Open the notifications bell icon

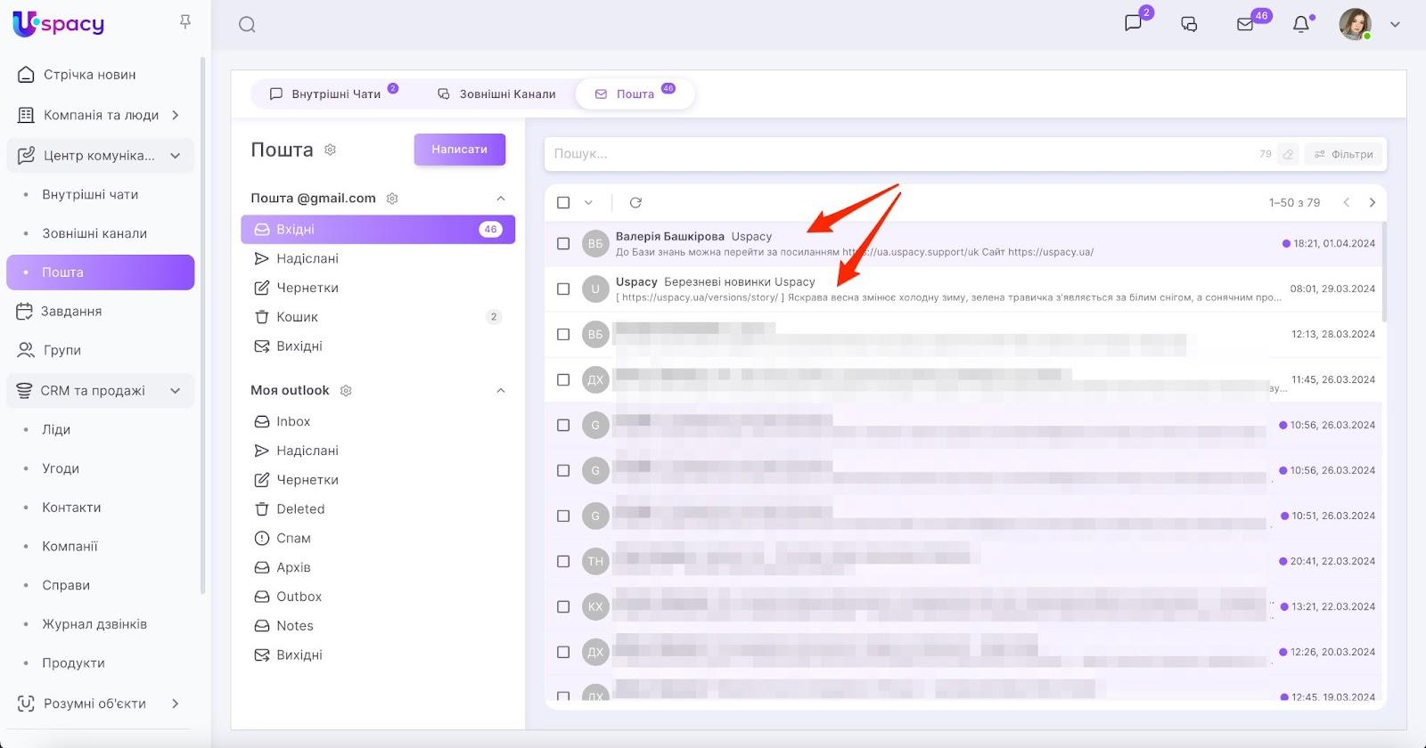(1301, 25)
